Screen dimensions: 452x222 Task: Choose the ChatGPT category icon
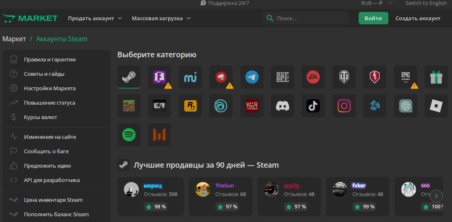[x=406, y=106]
